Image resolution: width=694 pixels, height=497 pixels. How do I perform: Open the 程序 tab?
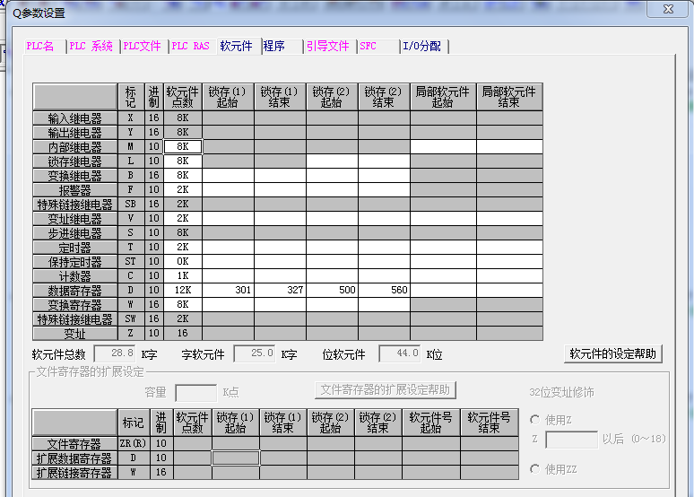[x=274, y=46]
